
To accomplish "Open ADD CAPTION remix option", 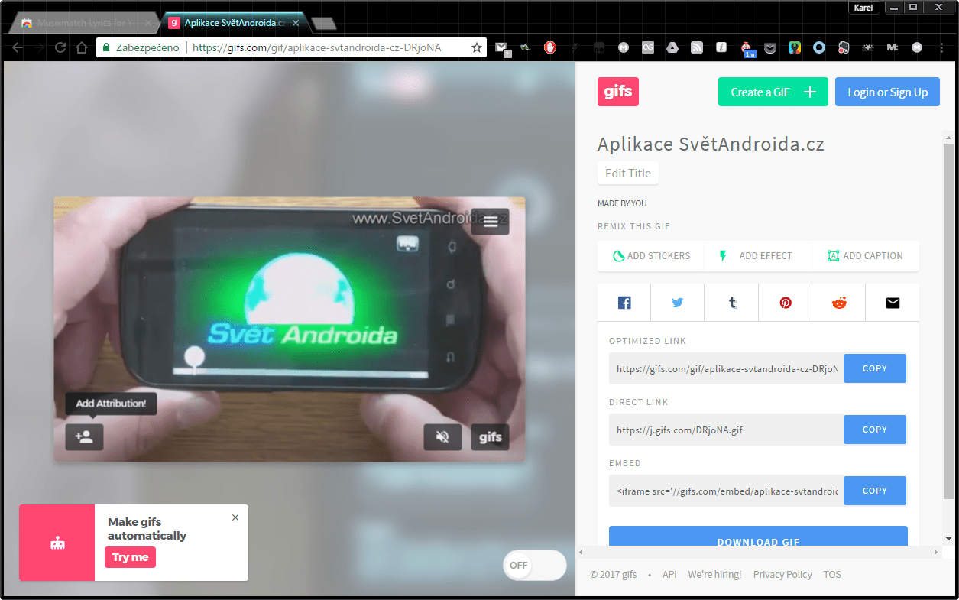I will 865,256.
